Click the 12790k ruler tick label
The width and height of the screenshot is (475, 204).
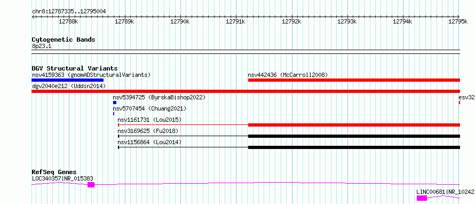pos(180,21)
